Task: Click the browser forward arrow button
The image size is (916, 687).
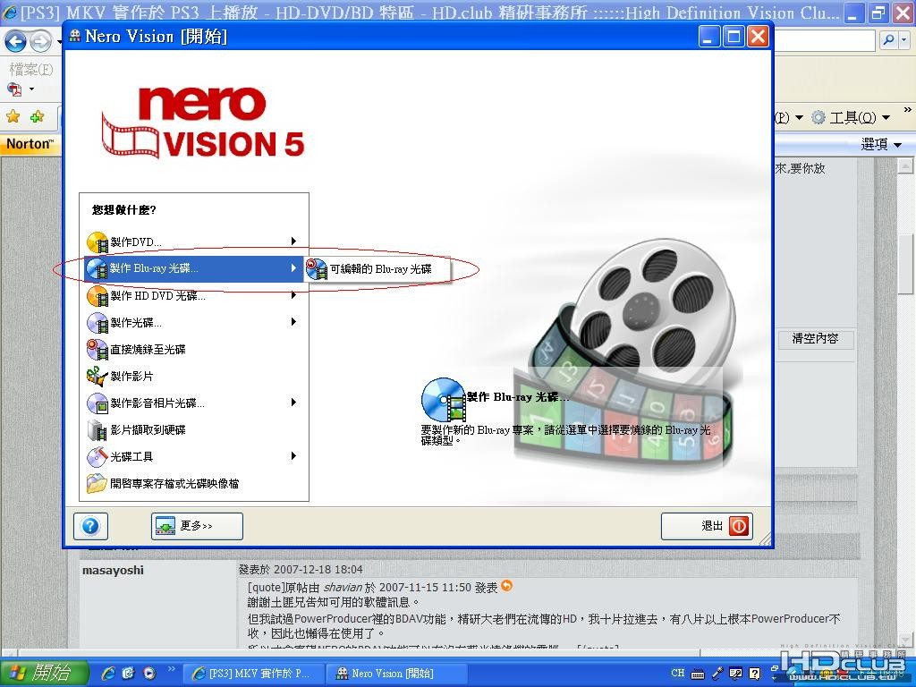Action: [40, 41]
